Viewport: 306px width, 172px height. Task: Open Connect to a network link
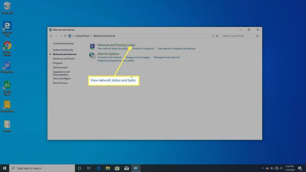click(x=143, y=48)
